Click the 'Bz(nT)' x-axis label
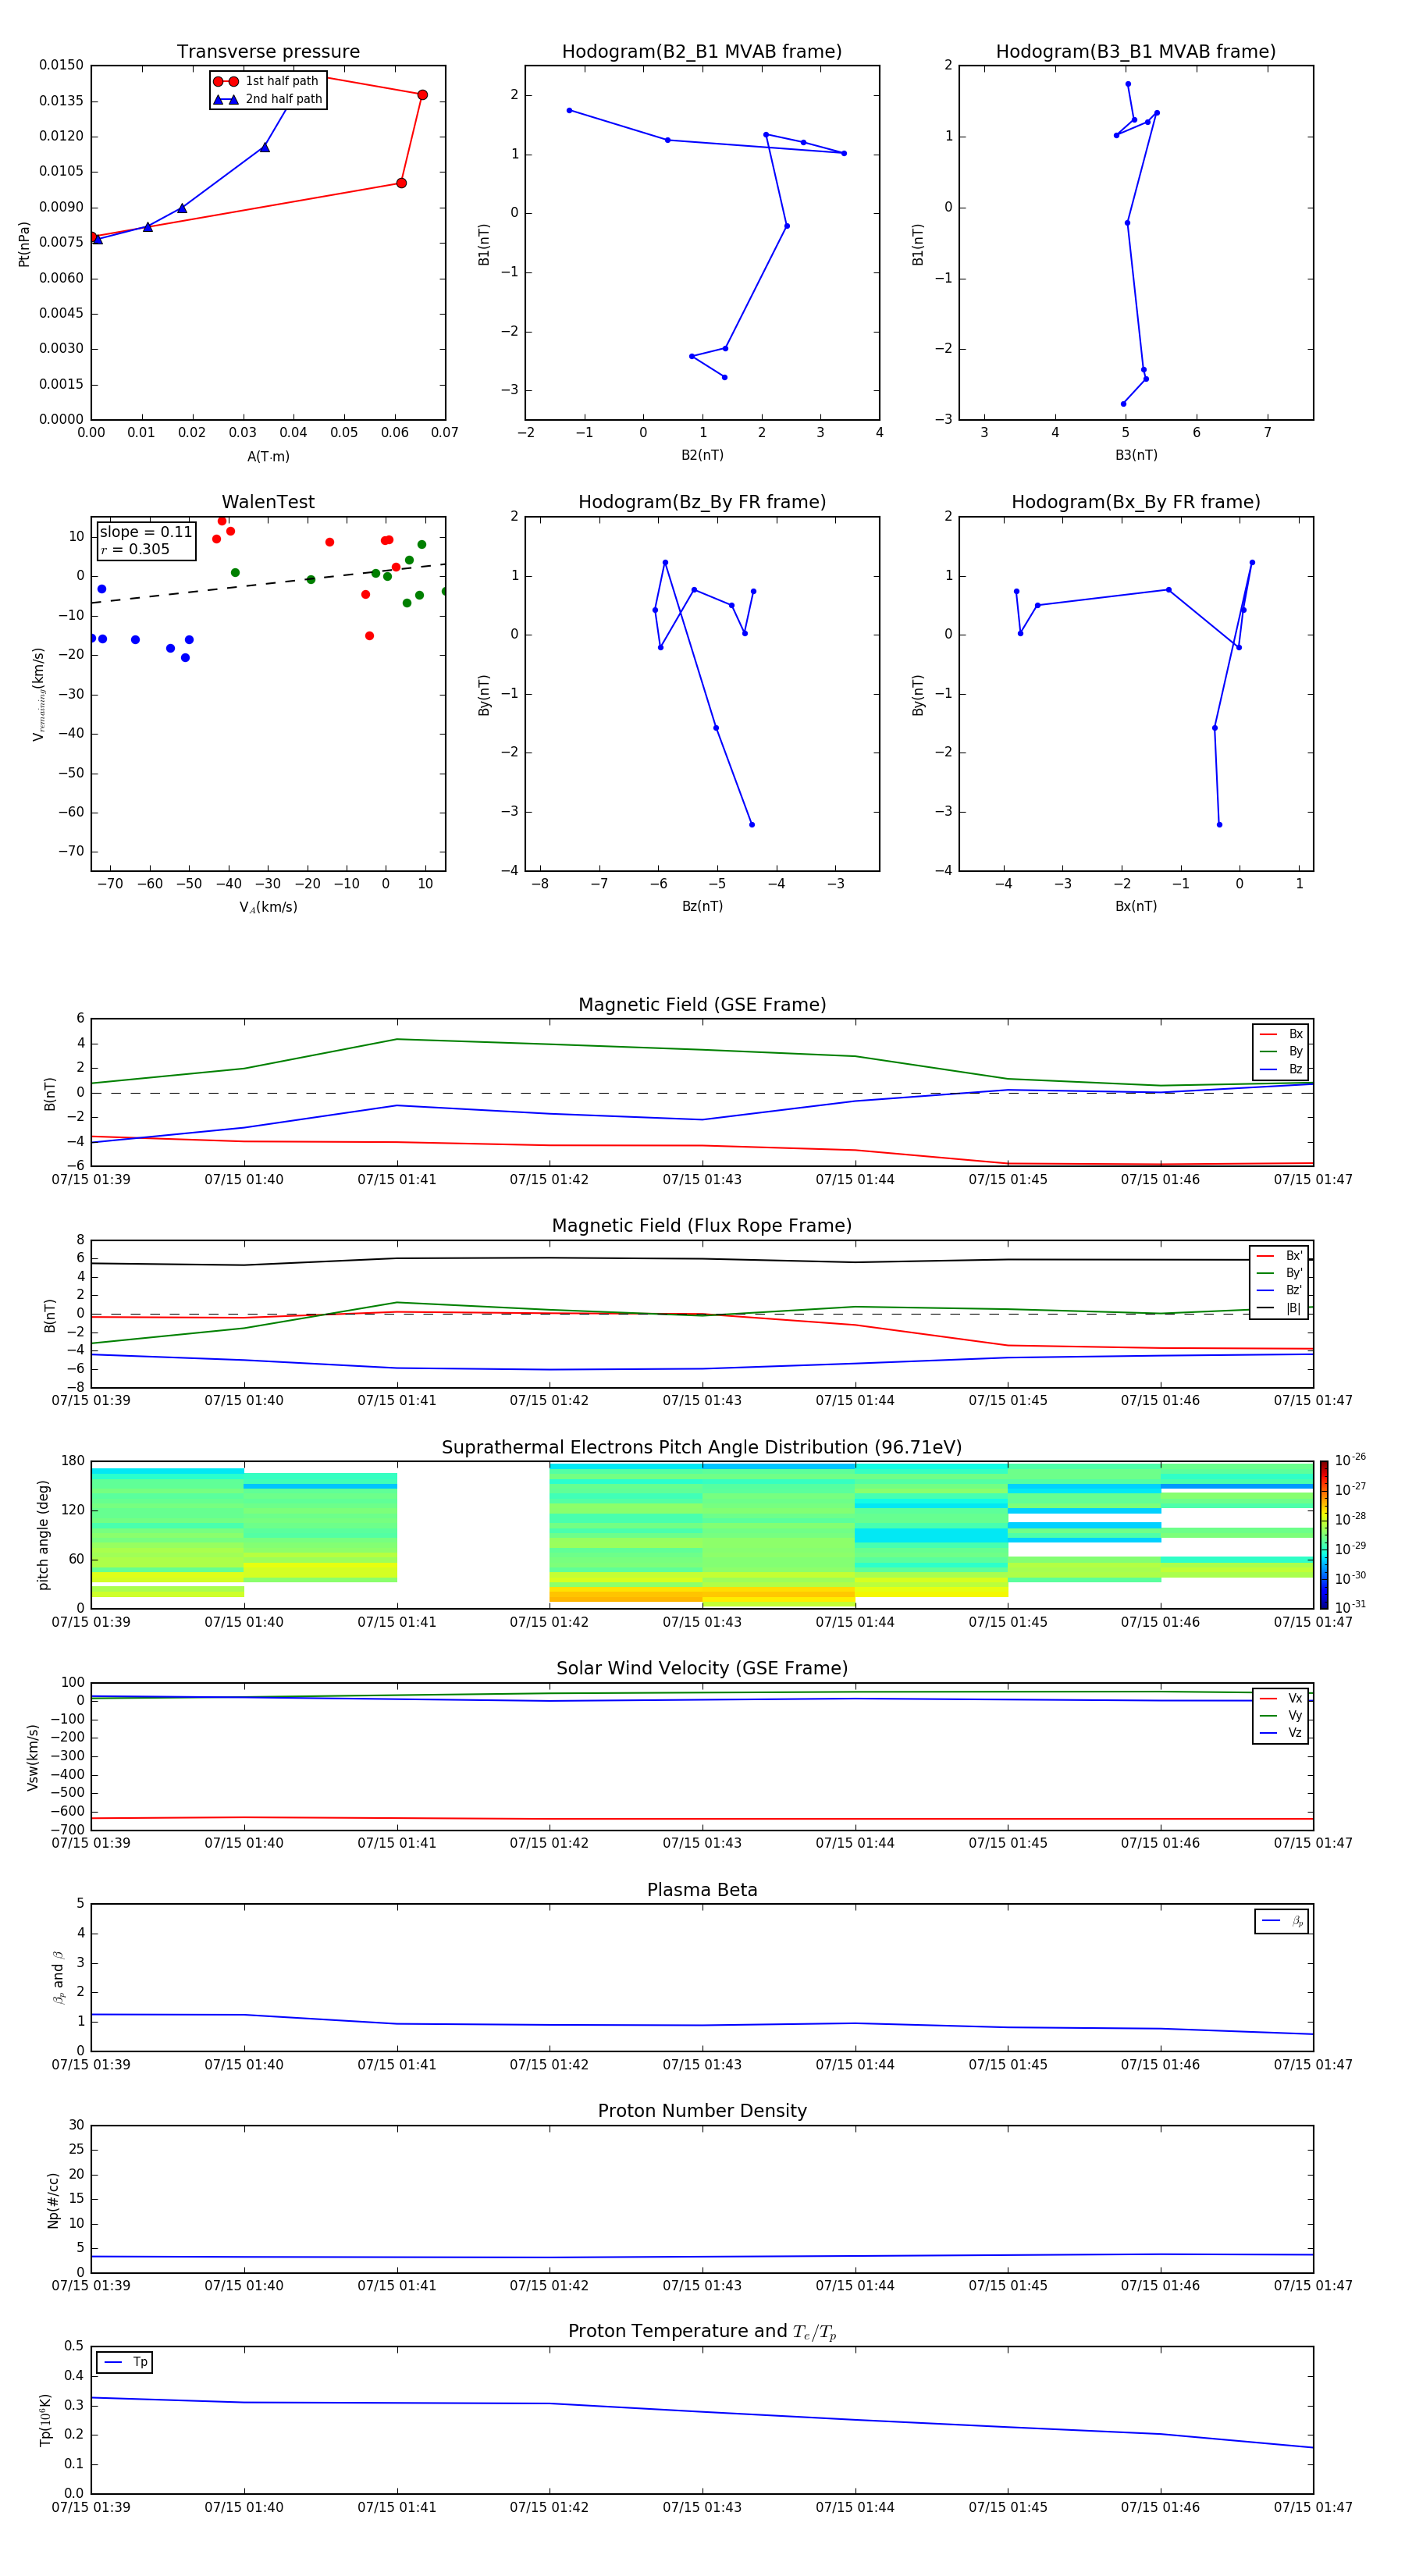Screen dimensions: 1405x2576 (702, 906)
